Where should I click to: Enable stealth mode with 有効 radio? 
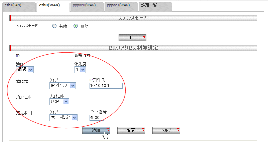54,26
